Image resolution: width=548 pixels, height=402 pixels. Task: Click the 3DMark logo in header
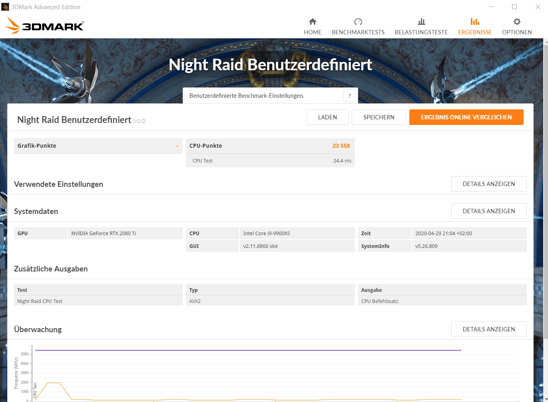click(44, 25)
